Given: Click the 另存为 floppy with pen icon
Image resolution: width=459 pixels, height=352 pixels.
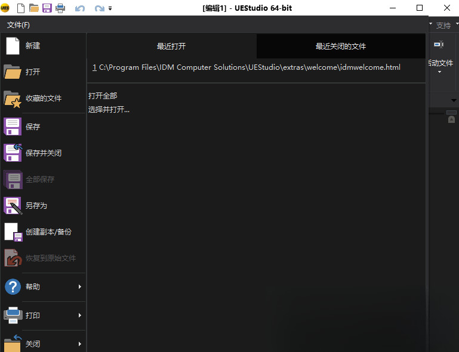Looking at the screenshot, I should click(13, 206).
